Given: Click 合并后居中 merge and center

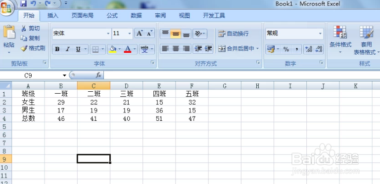Looking at the screenshot, I should [236, 49].
